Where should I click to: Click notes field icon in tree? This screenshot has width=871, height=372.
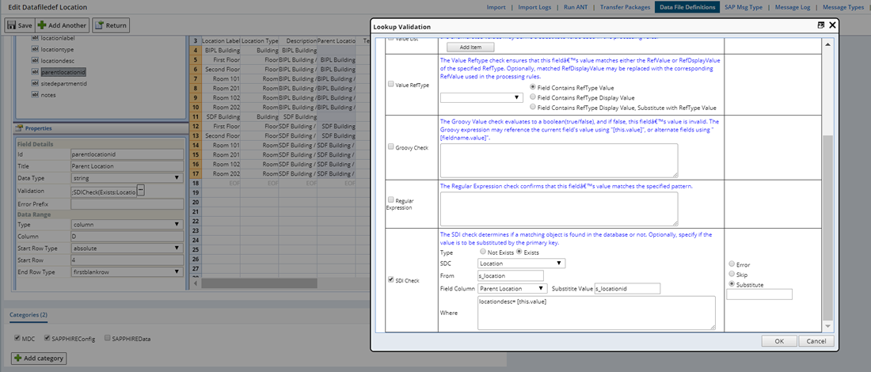[36, 95]
